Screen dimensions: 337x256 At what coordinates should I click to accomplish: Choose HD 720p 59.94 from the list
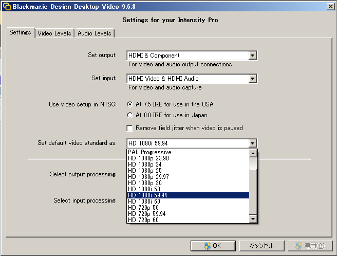point(188,214)
